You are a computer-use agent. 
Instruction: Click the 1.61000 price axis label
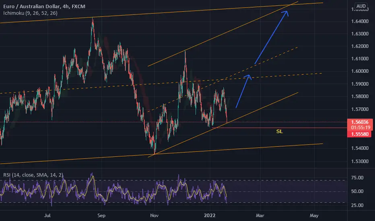(360, 59)
